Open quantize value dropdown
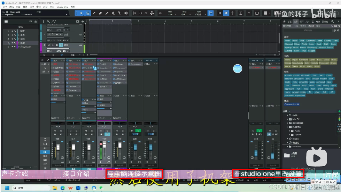The image size is (341, 193). (175, 15)
